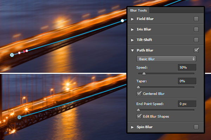Click the first red blur shape point
The height and width of the screenshot is (140, 211).
pyautogui.click(x=19, y=53)
